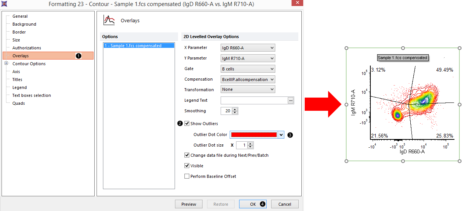Click the Overlays graph icon in header
Screen dimensions: 462x211
tap(109, 20)
